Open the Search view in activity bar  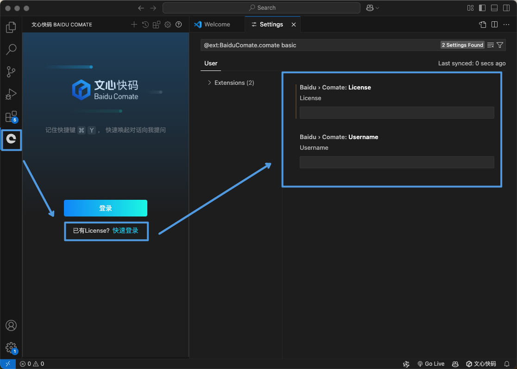(x=11, y=50)
